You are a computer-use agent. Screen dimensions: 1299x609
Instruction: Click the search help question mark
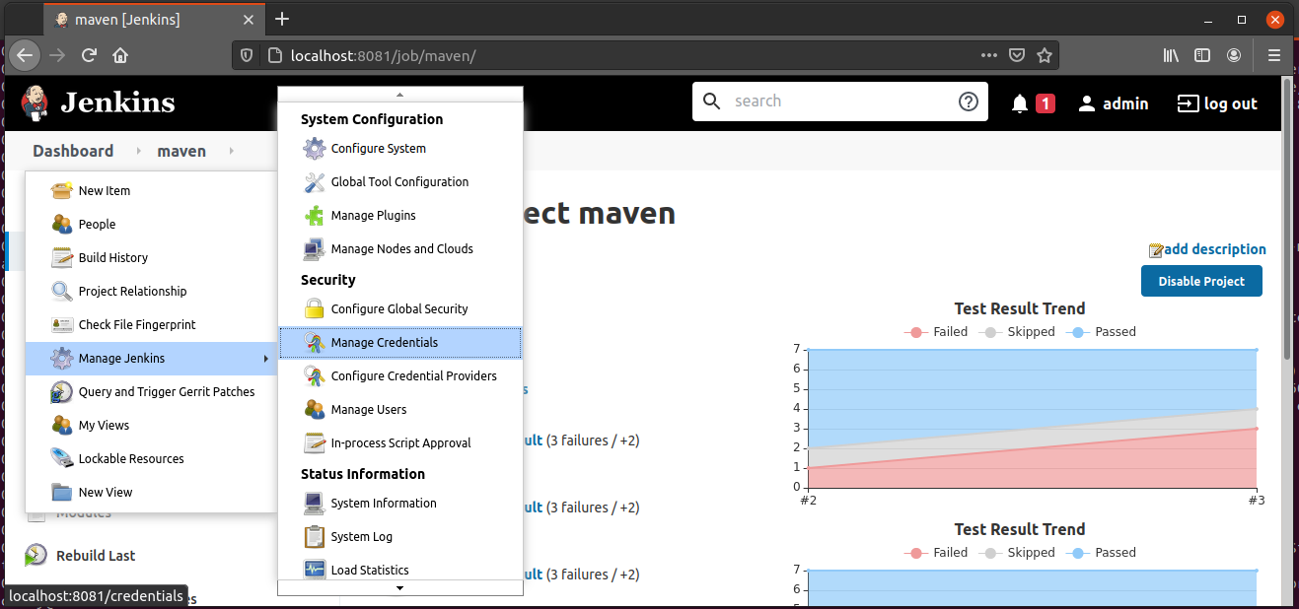(969, 101)
